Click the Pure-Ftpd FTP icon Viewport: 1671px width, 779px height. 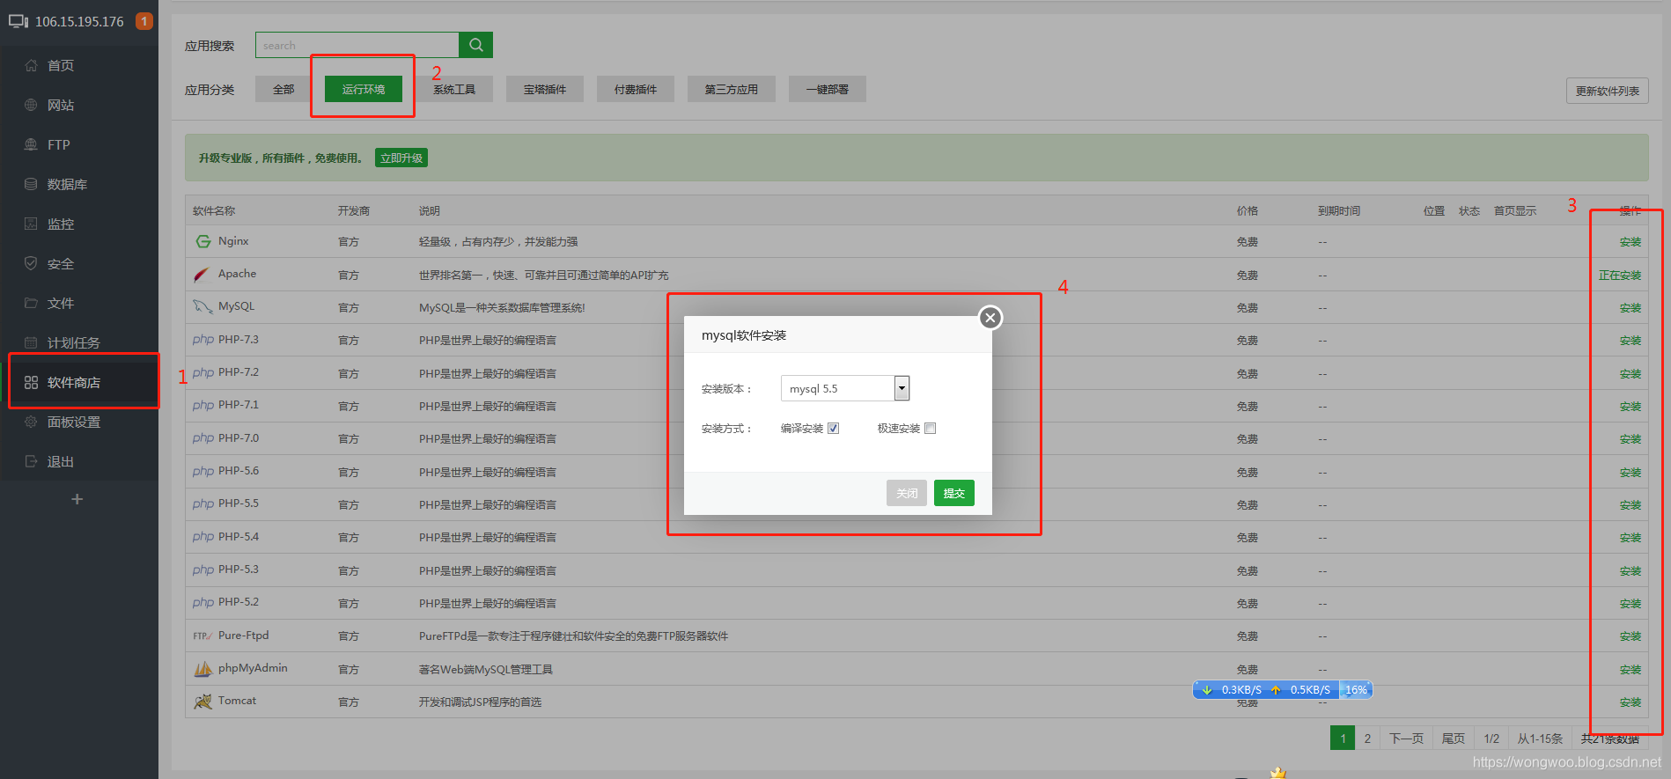coord(202,636)
